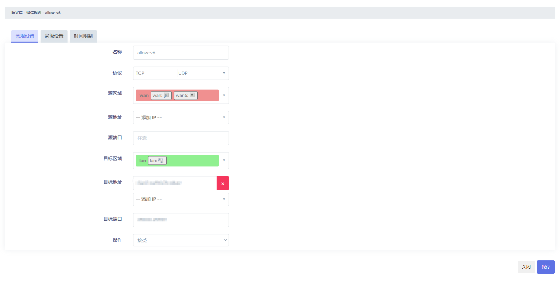Click the red wan zone badge
This screenshot has height=282, width=560.
click(x=144, y=96)
